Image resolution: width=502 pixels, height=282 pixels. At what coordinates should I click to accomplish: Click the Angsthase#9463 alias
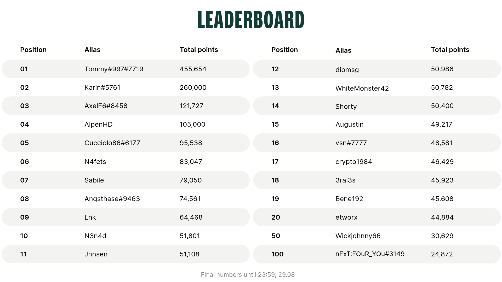pyautogui.click(x=112, y=199)
